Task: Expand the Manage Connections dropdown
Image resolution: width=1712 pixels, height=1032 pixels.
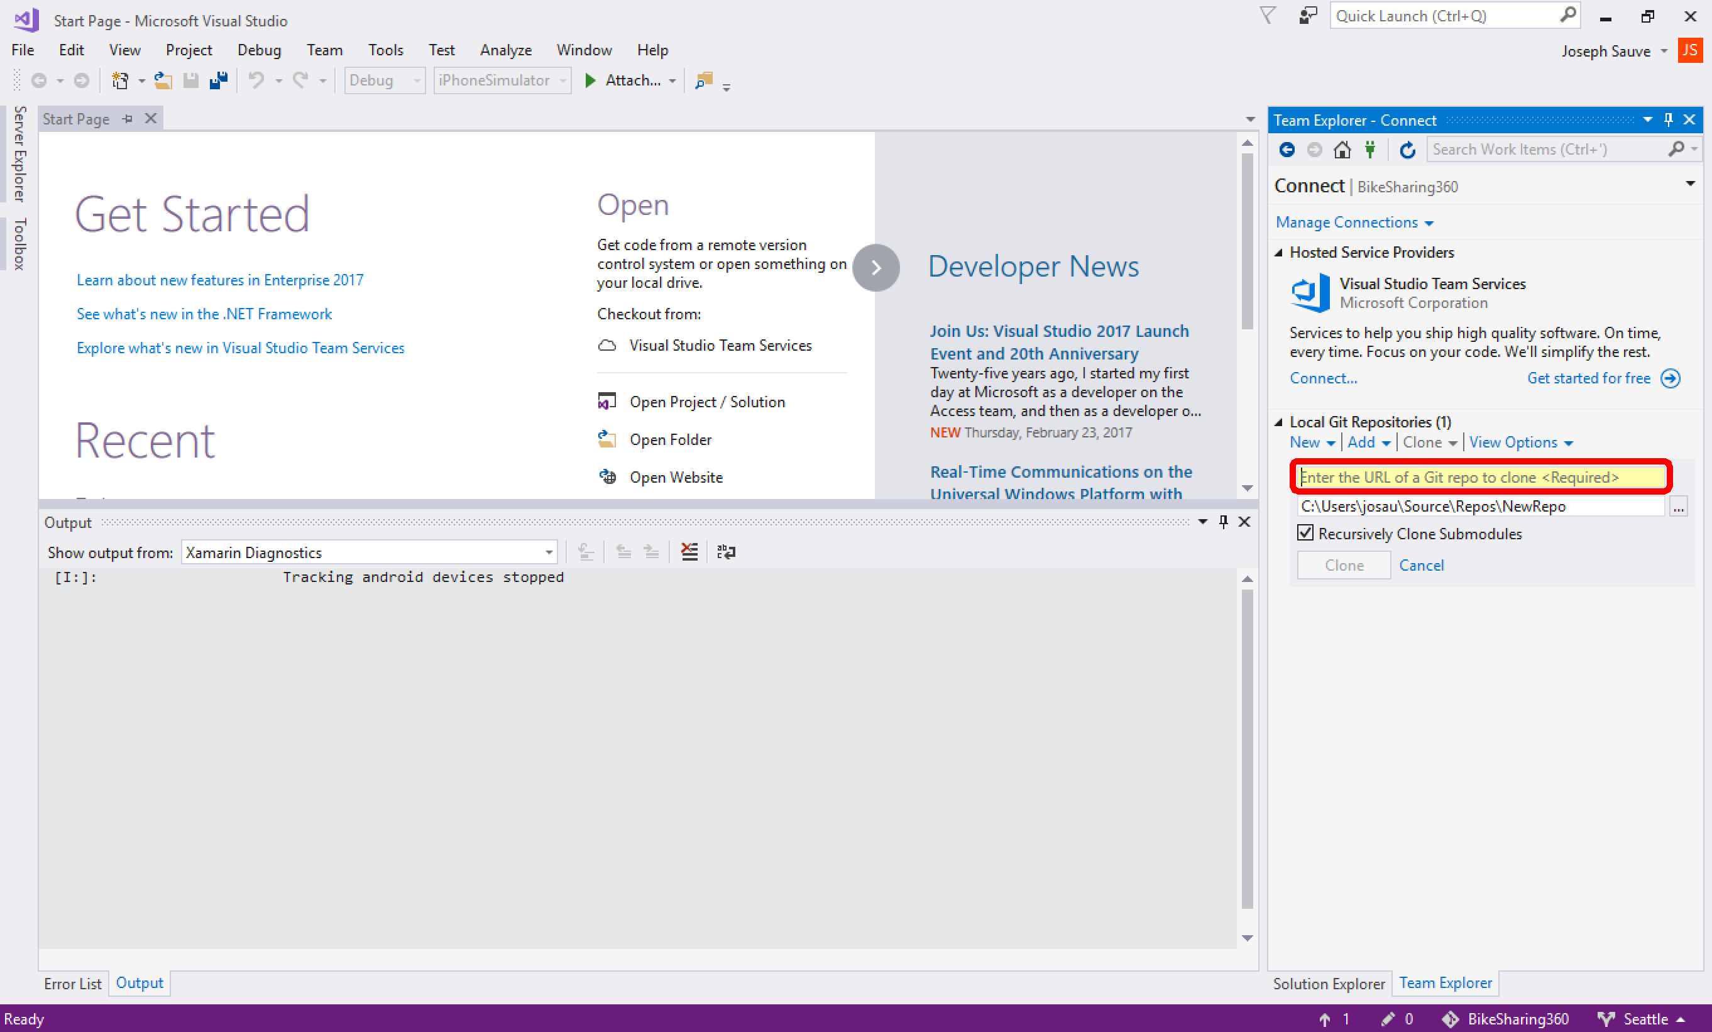Action: pyautogui.click(x=1354, y=222)
